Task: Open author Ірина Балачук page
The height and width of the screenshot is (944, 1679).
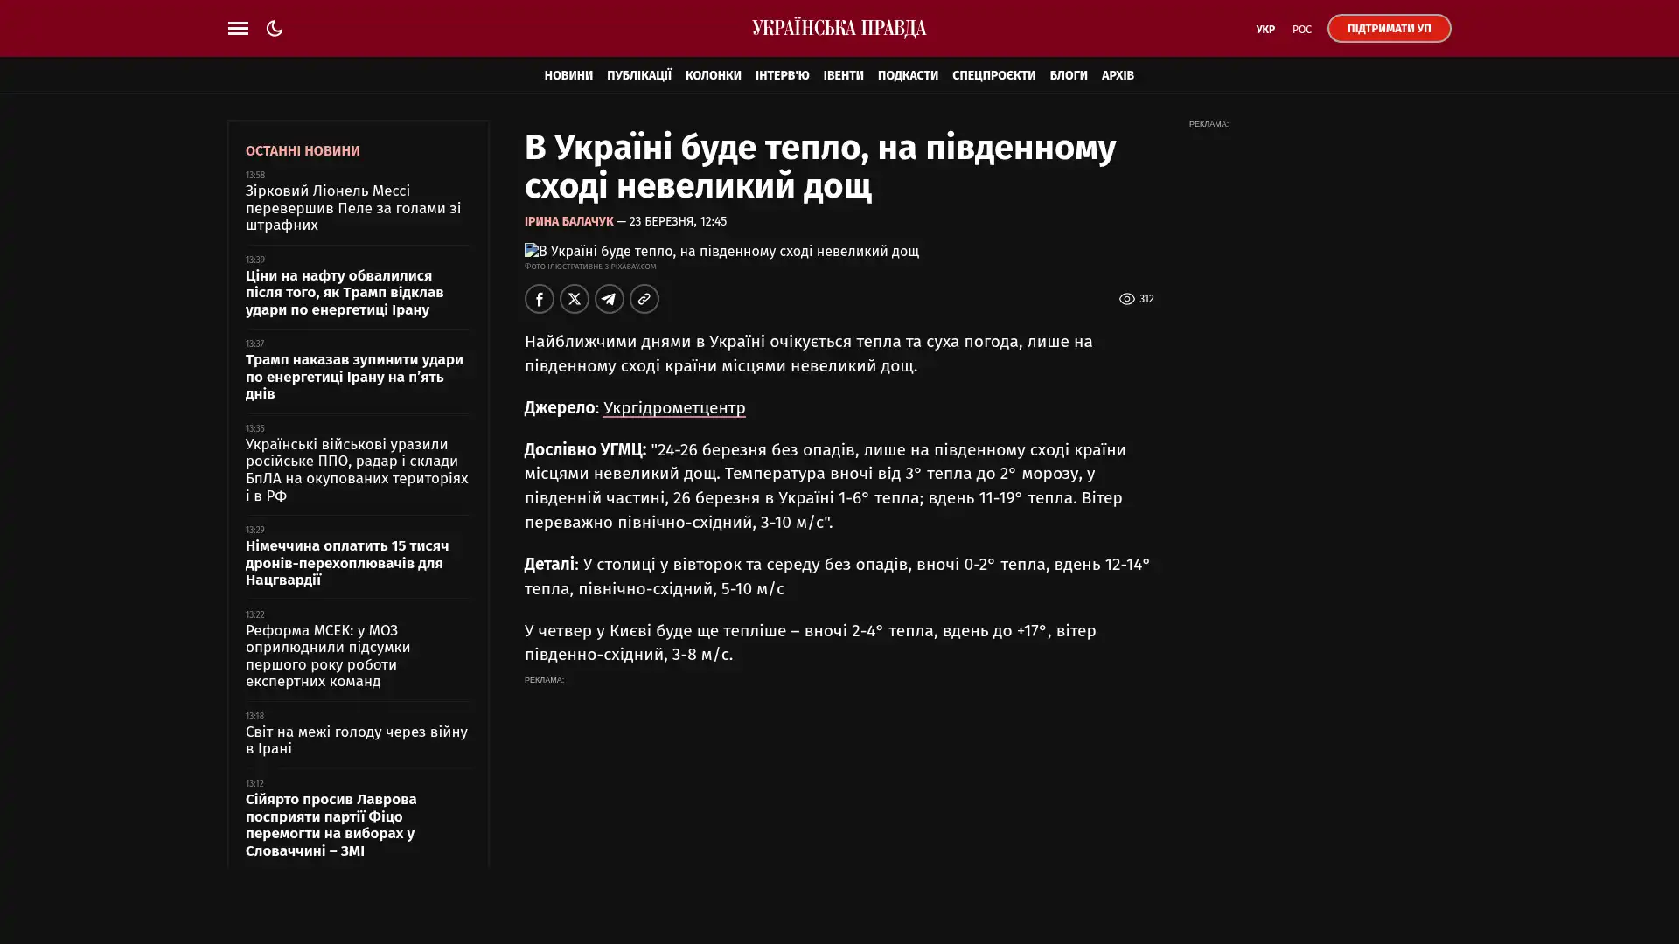Action: (568, 221)
